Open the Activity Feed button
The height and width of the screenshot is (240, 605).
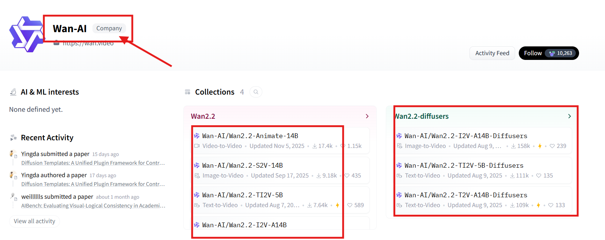coord(492,53)
